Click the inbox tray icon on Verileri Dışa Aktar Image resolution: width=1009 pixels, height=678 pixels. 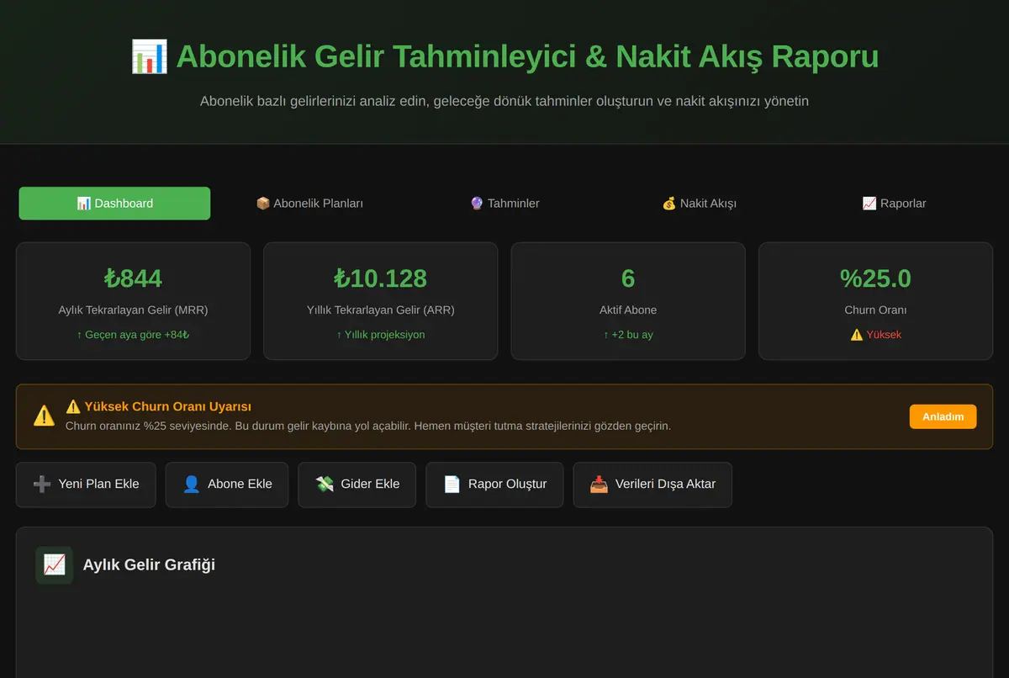[599, 485]
